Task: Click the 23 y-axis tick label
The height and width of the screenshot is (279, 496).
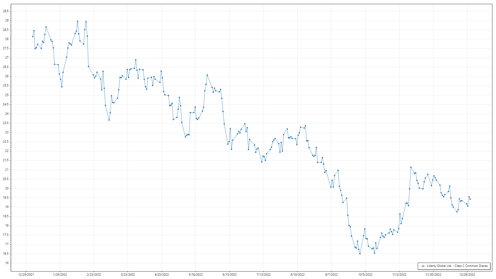Action: (x=6, y=132)
